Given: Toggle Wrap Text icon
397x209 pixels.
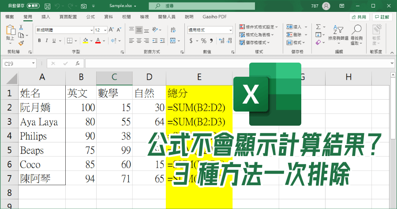Looking at the screenshot, I should pyautogui.click(x=173, y=30).
